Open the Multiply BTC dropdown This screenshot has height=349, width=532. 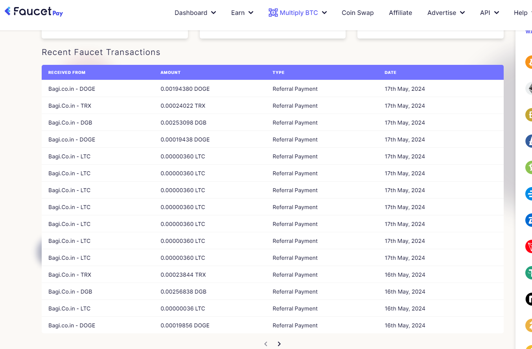click(298, 13)
